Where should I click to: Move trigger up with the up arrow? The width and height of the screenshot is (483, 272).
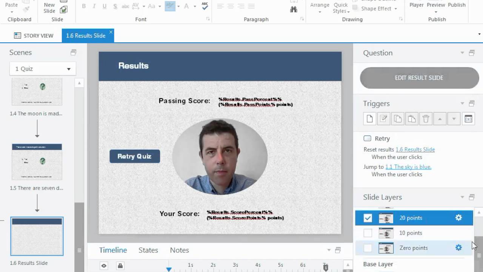pos(440,119)
